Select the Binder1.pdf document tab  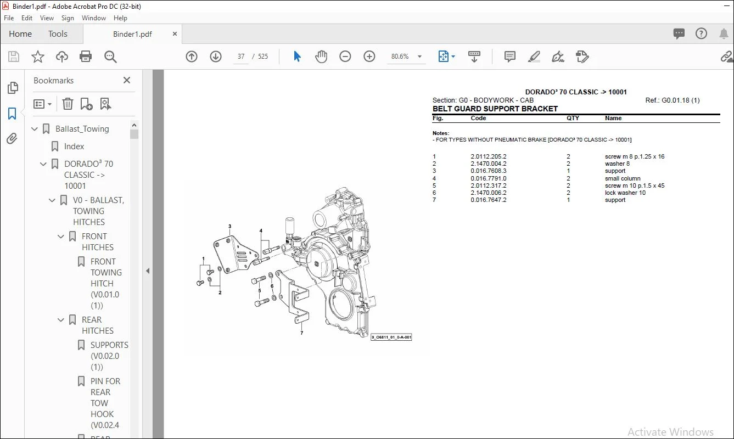(x=132, y=34)
